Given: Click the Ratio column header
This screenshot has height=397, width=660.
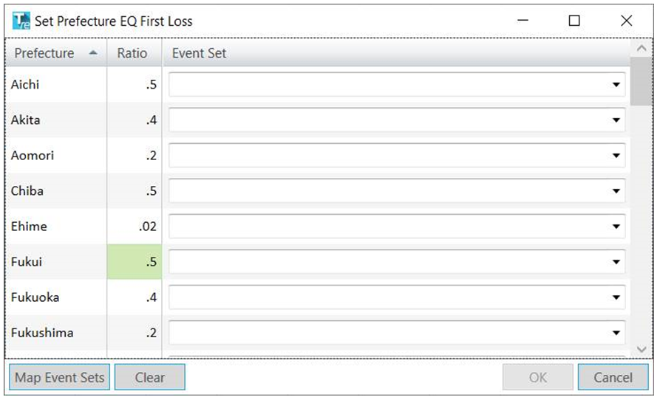Looking at the screenshot, I should coord(132,53).
